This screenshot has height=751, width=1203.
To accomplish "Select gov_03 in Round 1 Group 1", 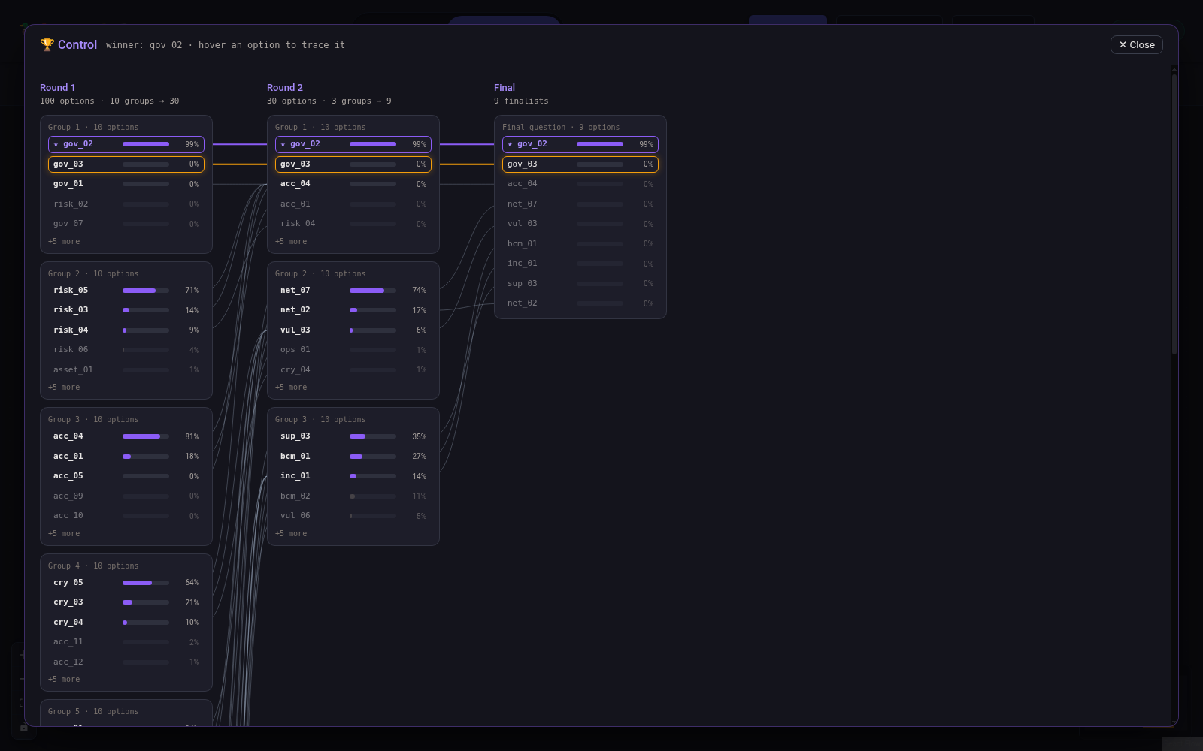I will (126, 164).
